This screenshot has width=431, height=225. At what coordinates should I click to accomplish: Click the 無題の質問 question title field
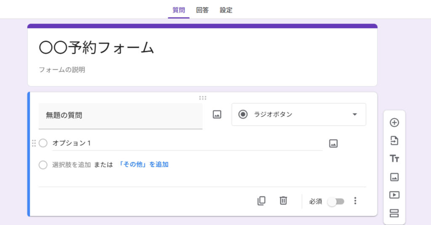120,115
